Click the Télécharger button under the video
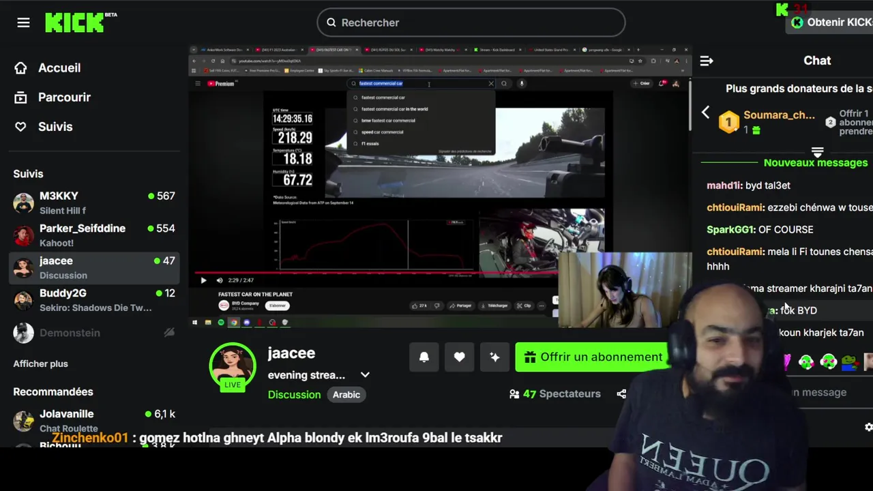This screenshot has height=491, width=873. pyautogui.click(x=494, y=306)
